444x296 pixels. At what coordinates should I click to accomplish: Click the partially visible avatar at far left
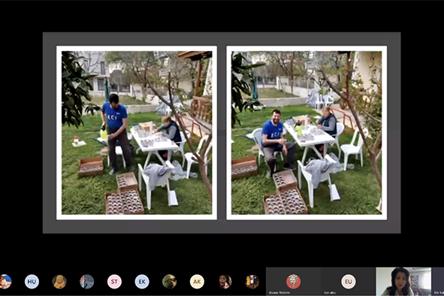pyautogui.click(x=5, y=282)
